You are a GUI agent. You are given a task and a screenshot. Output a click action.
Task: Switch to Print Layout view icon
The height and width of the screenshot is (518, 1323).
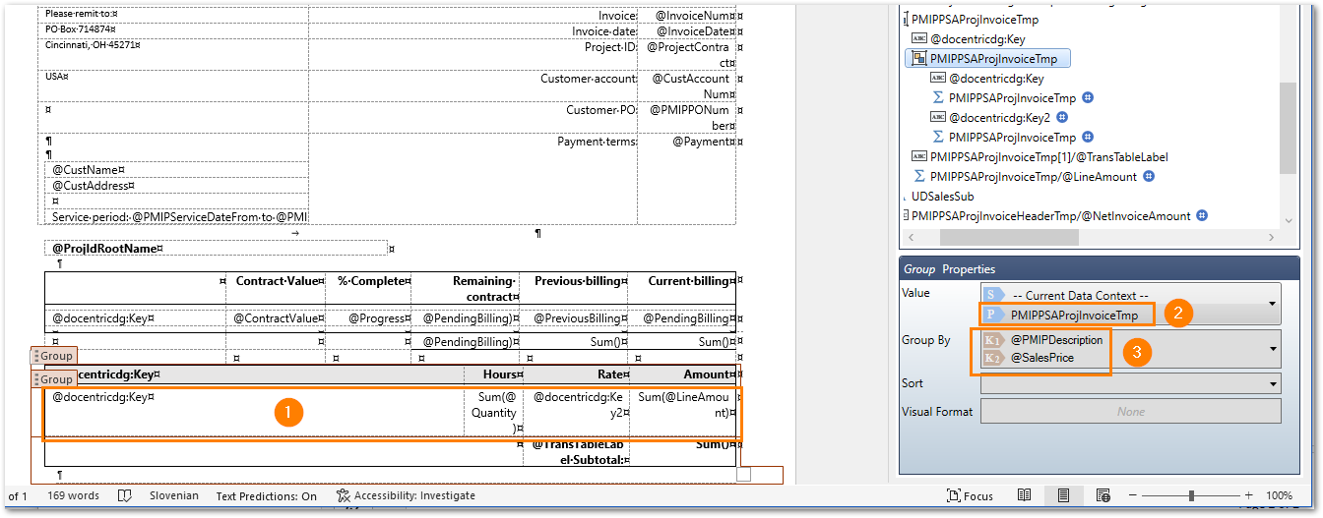pos(1063,495)
